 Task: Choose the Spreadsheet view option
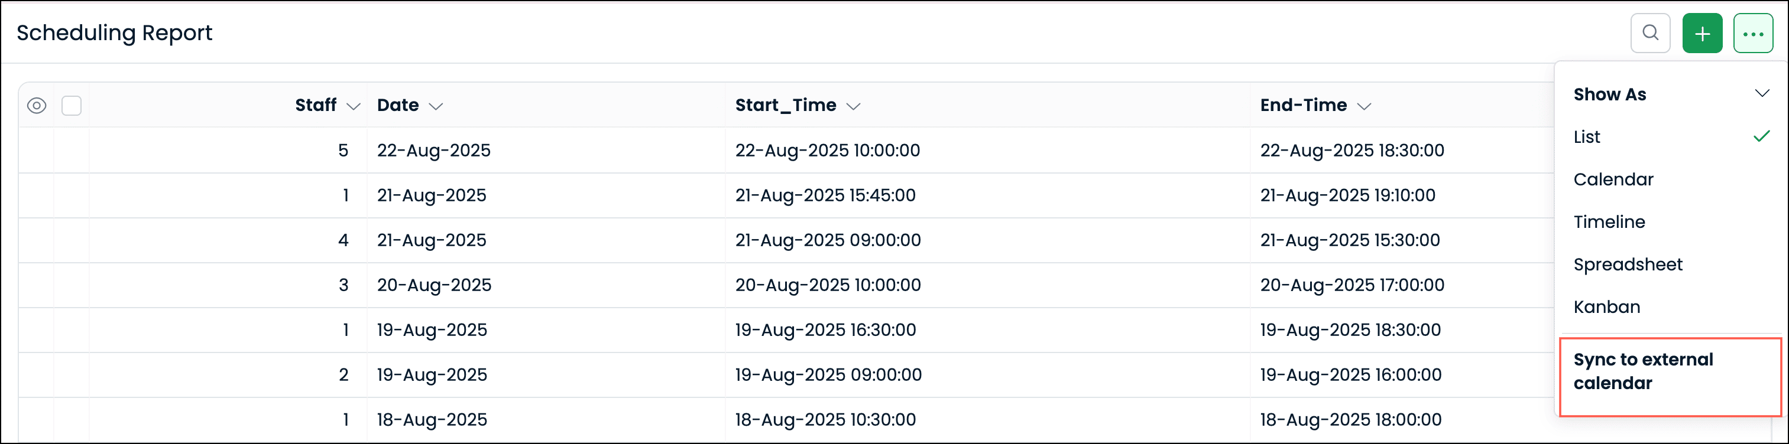[x=1628, y=265]
